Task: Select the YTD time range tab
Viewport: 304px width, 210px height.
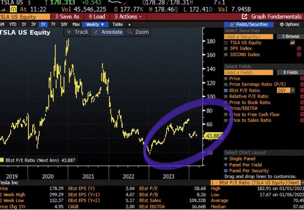Action: [x=13, y=25]
